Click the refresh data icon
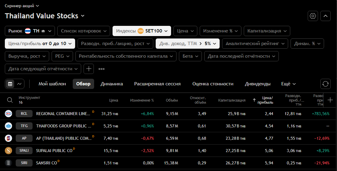 [326, 84]
